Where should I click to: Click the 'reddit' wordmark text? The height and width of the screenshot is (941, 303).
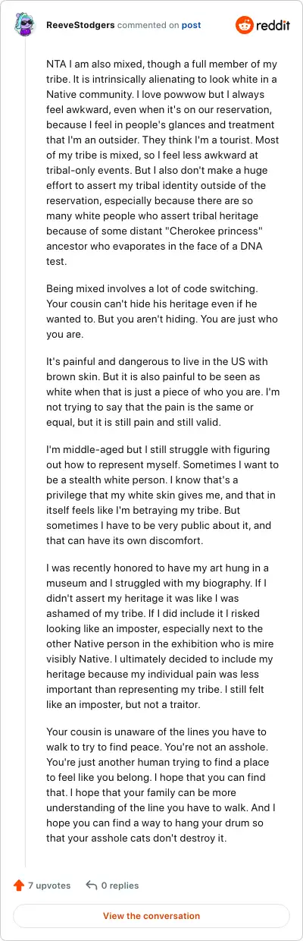tap(273, 25)
